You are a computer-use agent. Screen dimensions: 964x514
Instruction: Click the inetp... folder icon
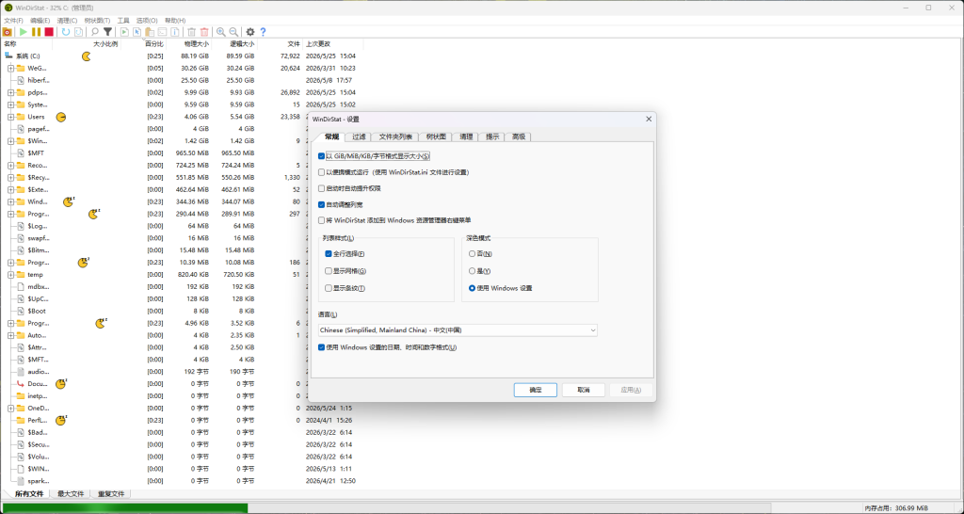pyautogui.click(x=21, y=396)
